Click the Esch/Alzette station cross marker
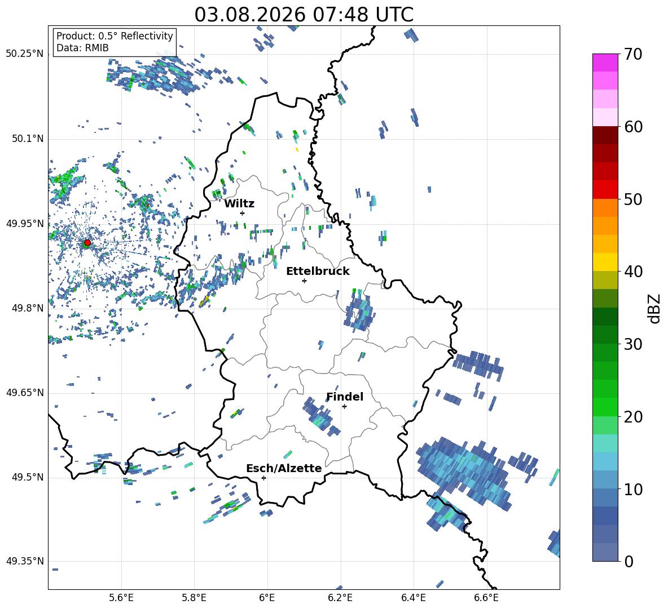The width and height of the screenshot is (668, 609). click(263, 478)
